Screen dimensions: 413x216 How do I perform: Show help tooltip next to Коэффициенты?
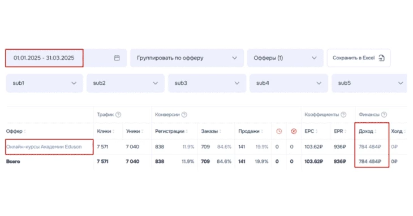343,115
